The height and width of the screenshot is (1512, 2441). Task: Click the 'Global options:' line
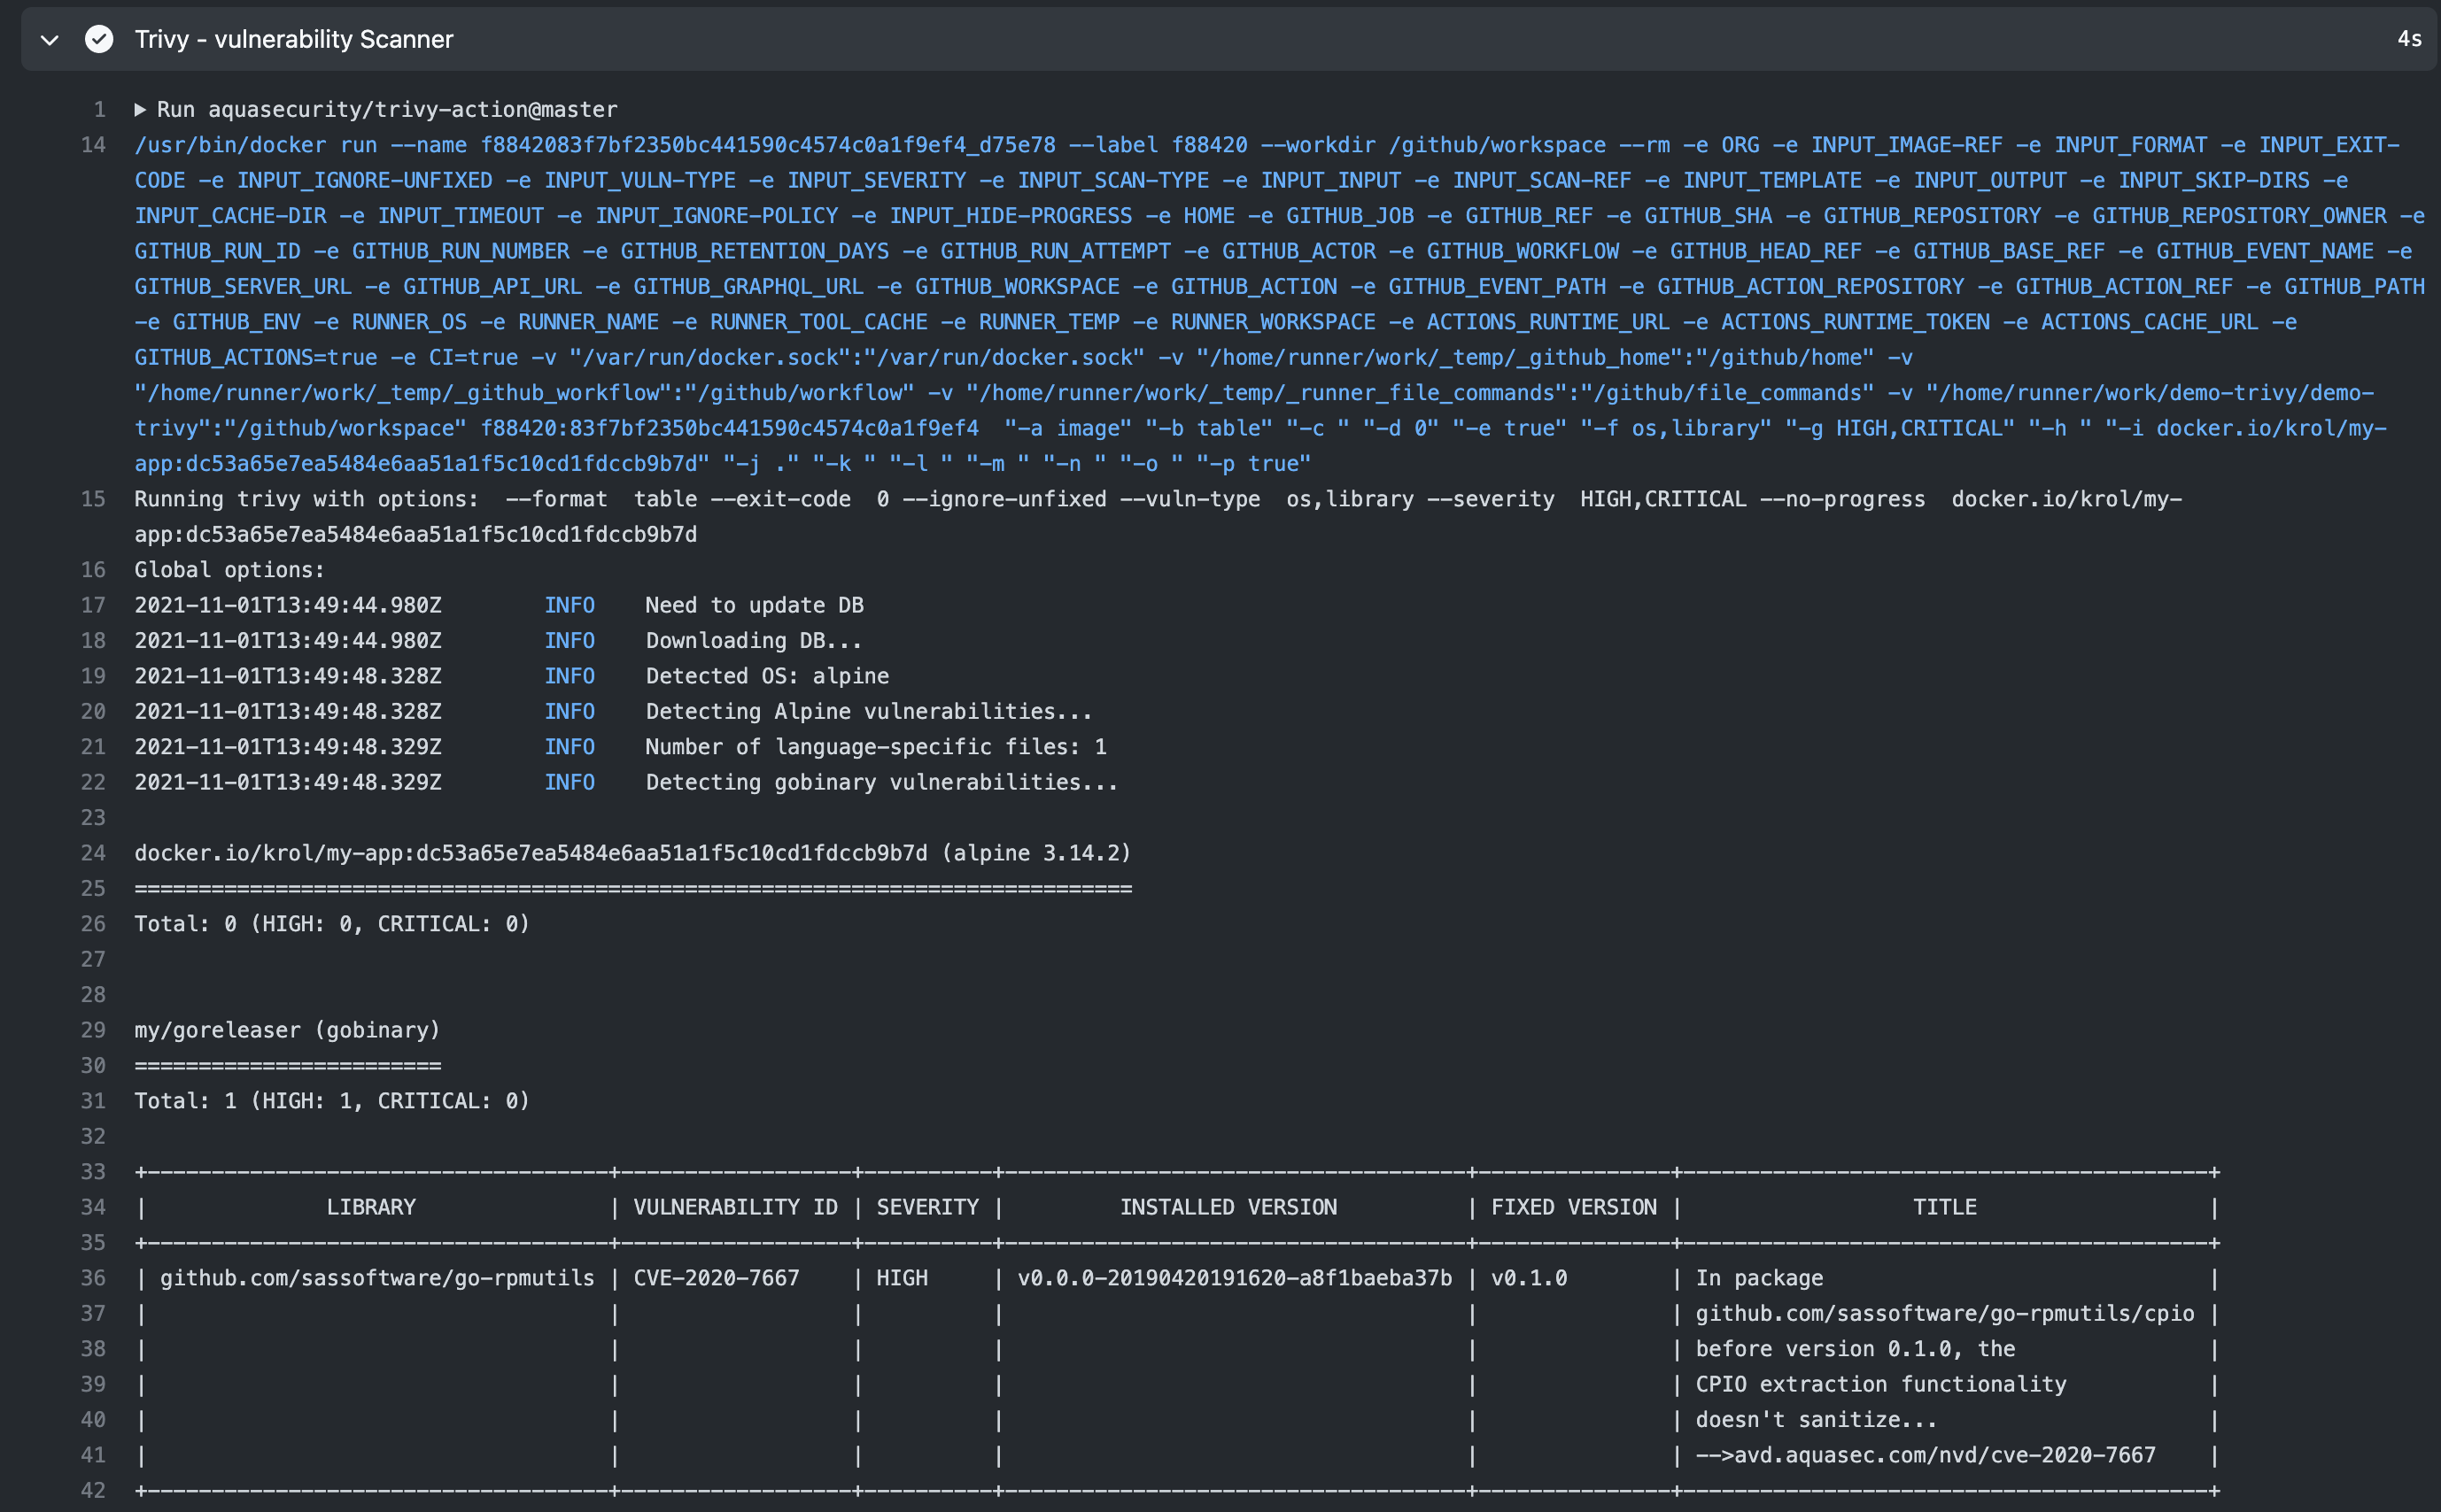click(229, 570)
